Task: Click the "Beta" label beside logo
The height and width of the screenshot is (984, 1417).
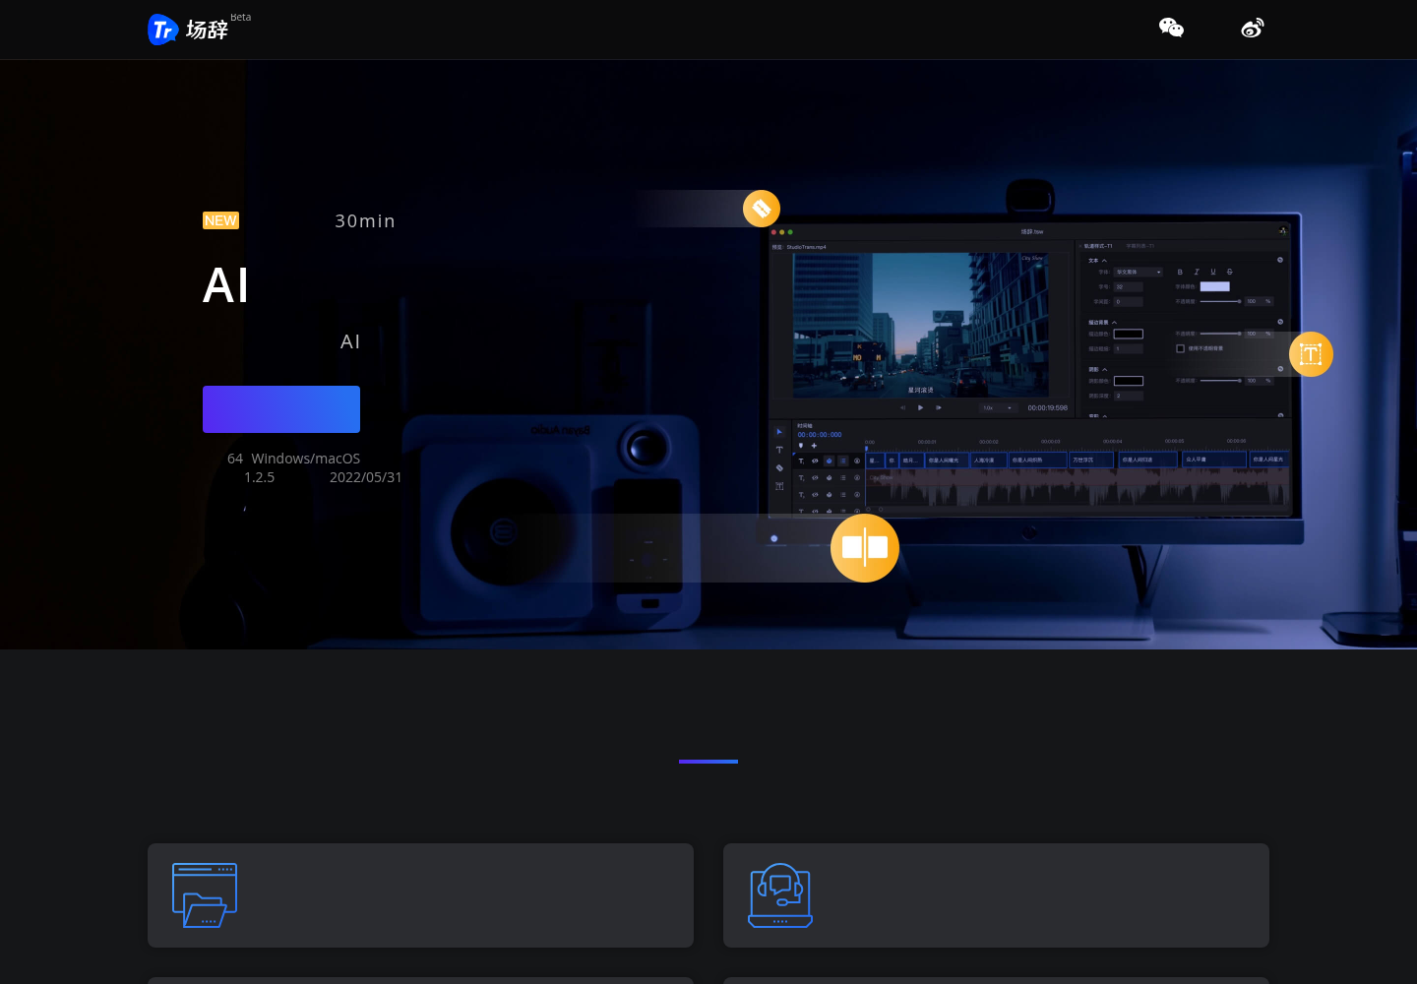Action: [241, 18]
